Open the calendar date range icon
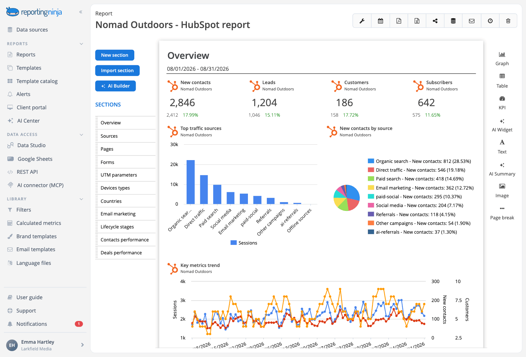The height and width of the screenshot is (357, 526). click(x=380, y=21)
